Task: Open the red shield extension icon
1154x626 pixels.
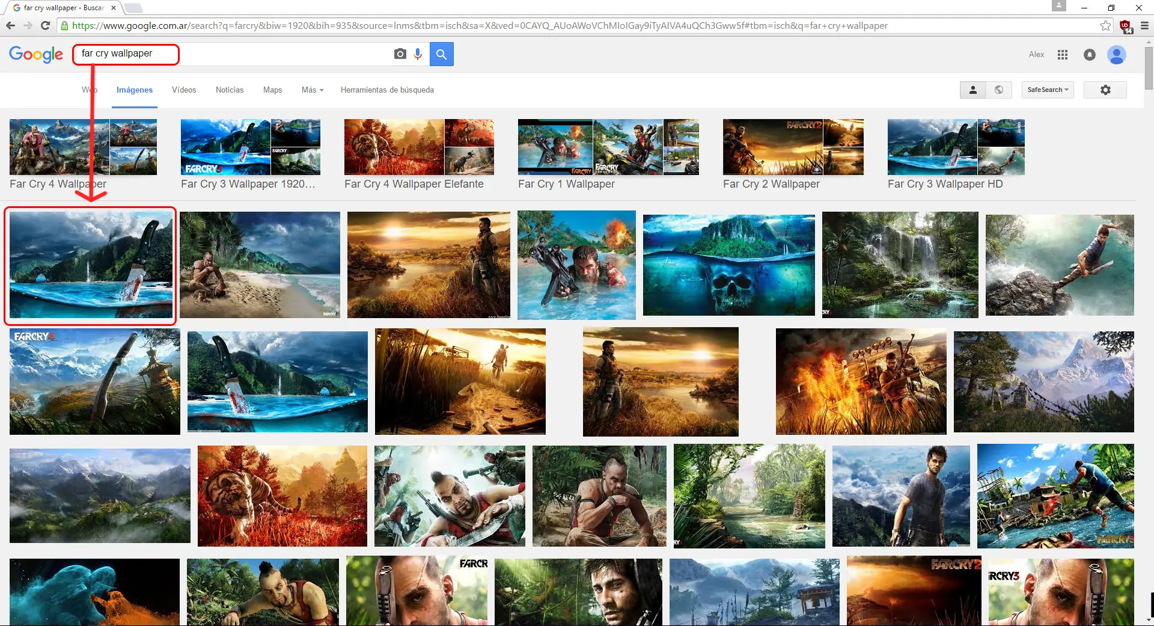Action: click(x=1126, y=26)
